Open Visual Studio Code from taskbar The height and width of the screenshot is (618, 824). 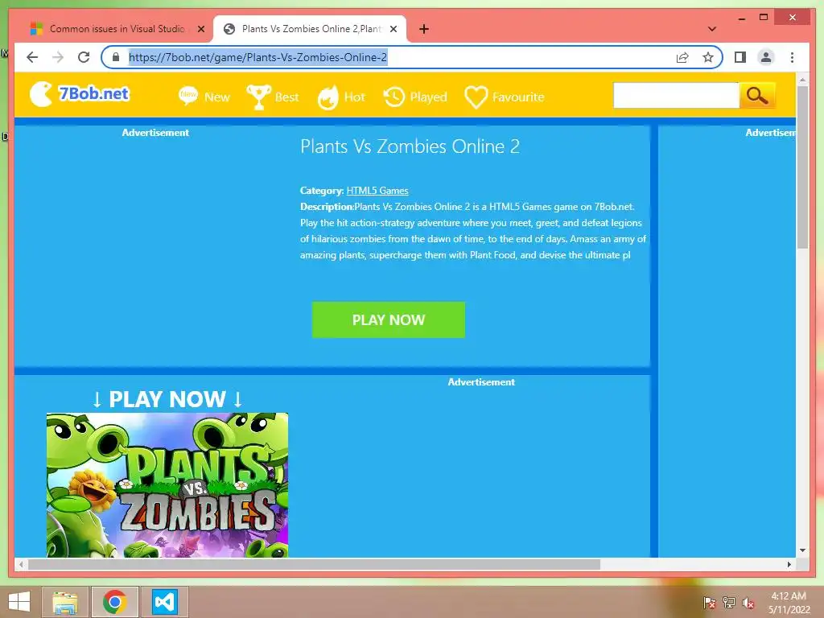coord(164,602)
